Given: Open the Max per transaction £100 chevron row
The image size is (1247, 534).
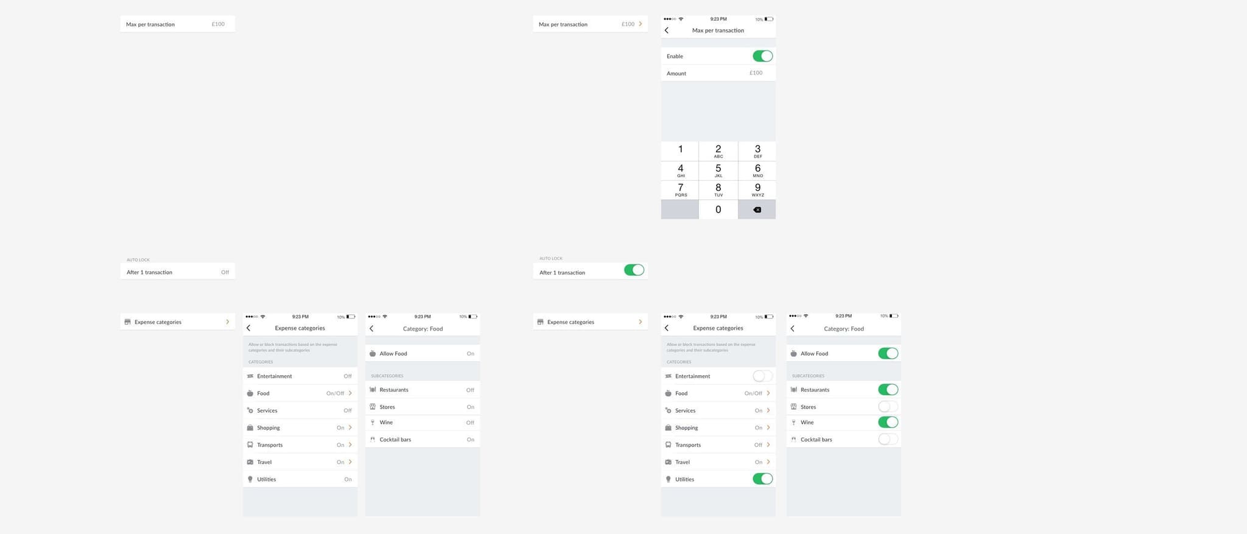Looking at the screenshot, I should point(590,24).
